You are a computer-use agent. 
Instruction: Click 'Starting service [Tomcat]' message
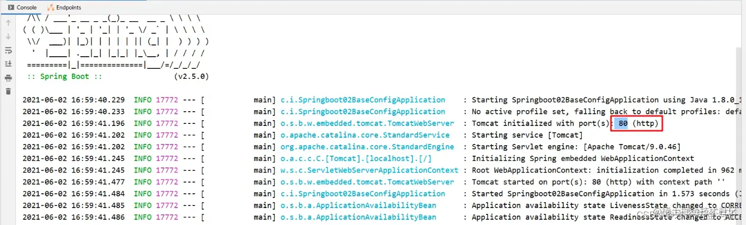pyautogui.click(x=527, y=135)
